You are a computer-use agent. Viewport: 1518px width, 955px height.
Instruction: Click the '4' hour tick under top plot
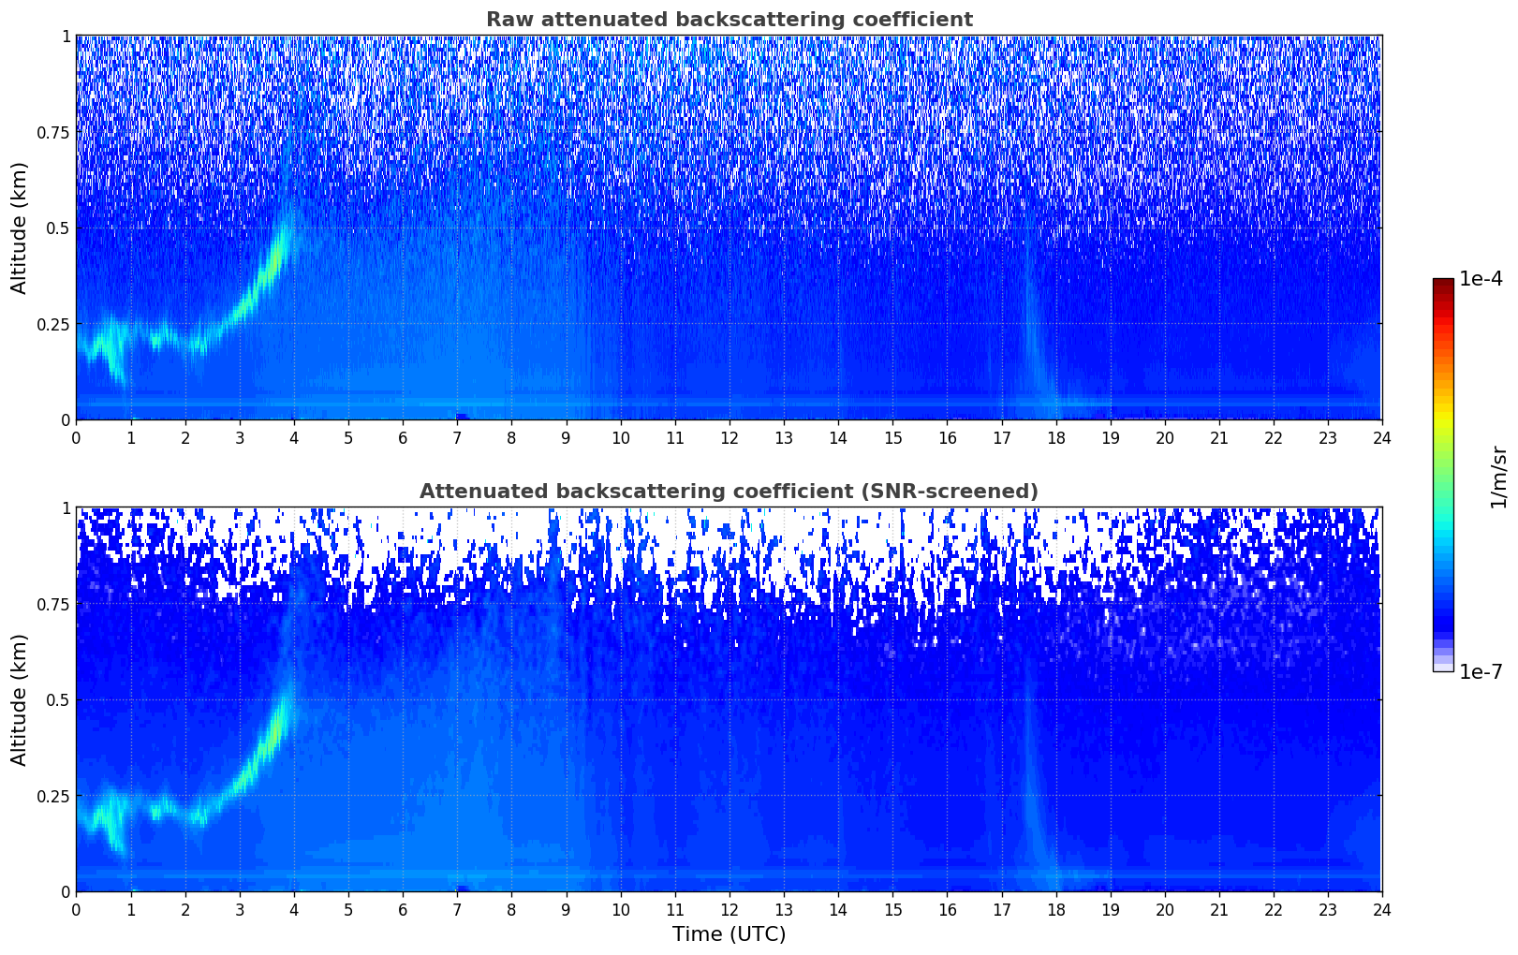(294, 437)
